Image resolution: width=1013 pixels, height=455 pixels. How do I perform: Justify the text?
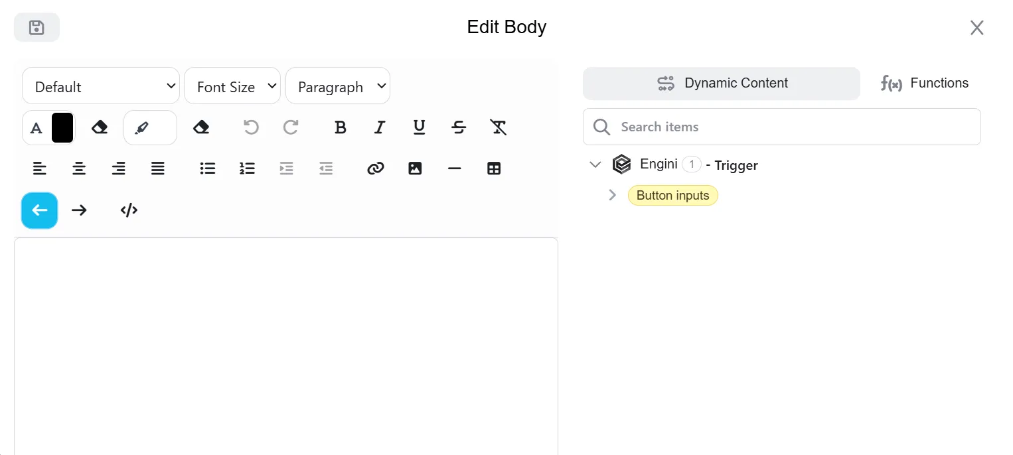[x=158, y=169]
